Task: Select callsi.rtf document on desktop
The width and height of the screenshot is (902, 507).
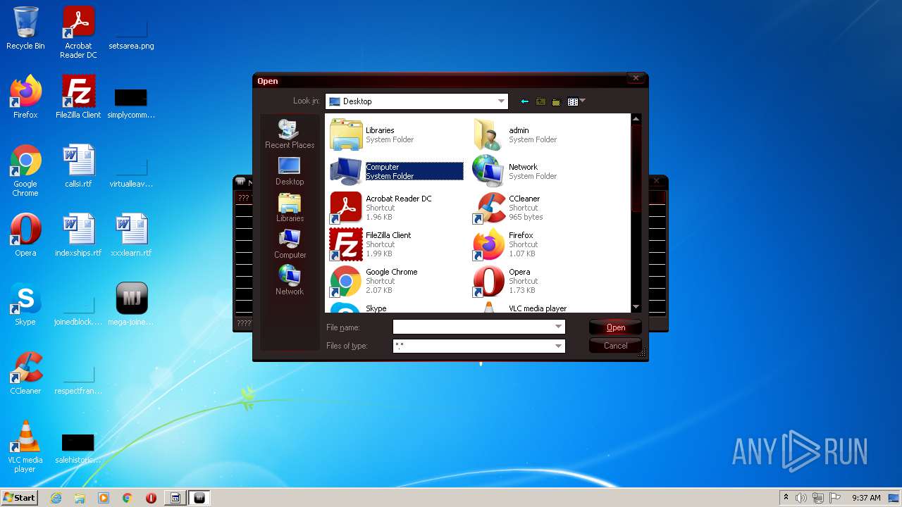Action: (x=78, y=166)
